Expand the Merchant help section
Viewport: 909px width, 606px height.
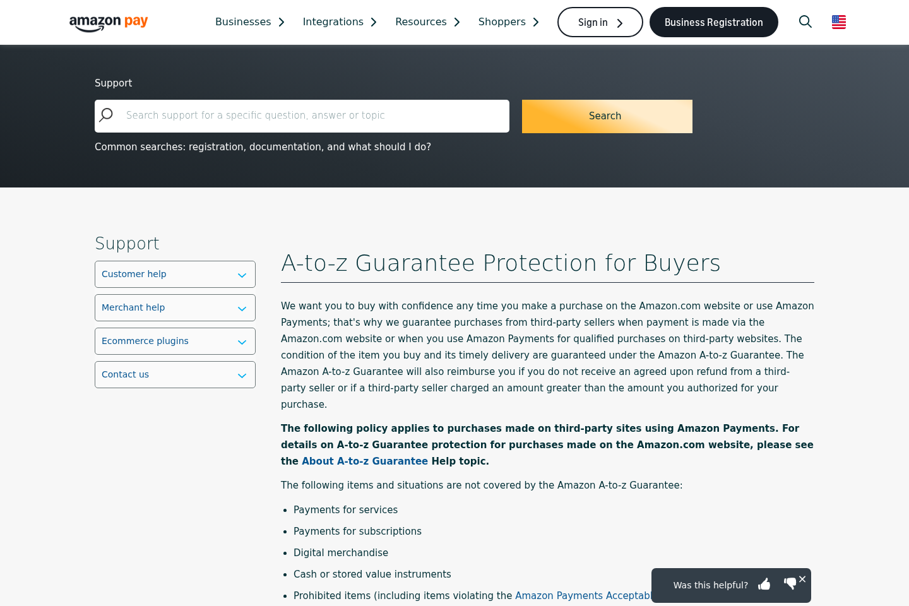click(x=175, y=307)
